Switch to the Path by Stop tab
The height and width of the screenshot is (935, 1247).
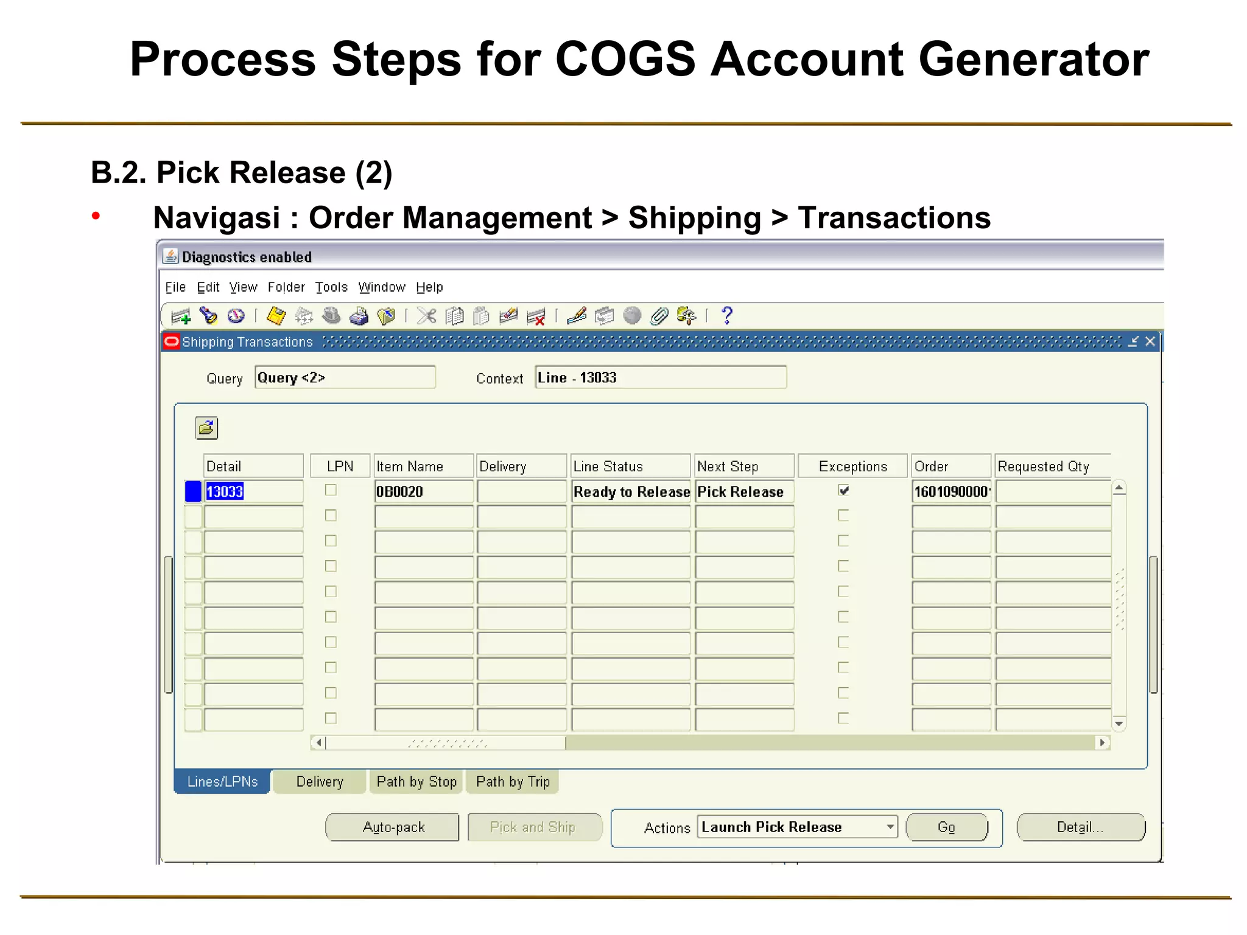point(416,782)
